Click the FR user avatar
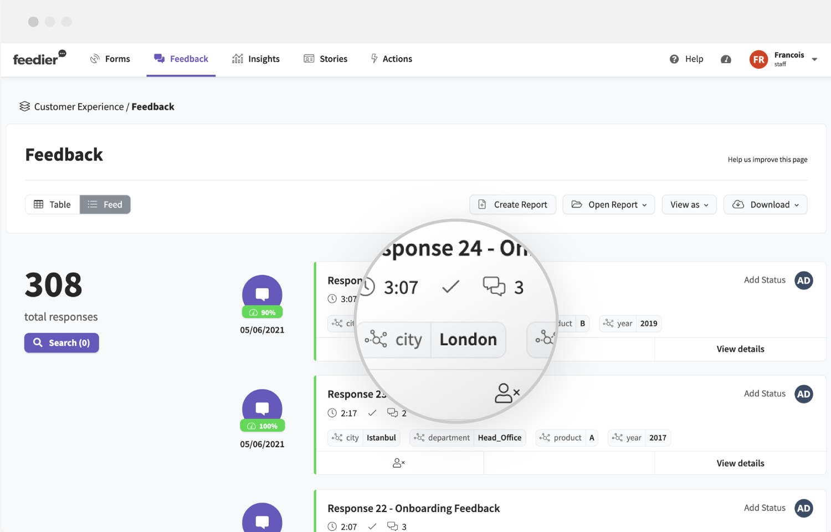 (x=758, y=59)
